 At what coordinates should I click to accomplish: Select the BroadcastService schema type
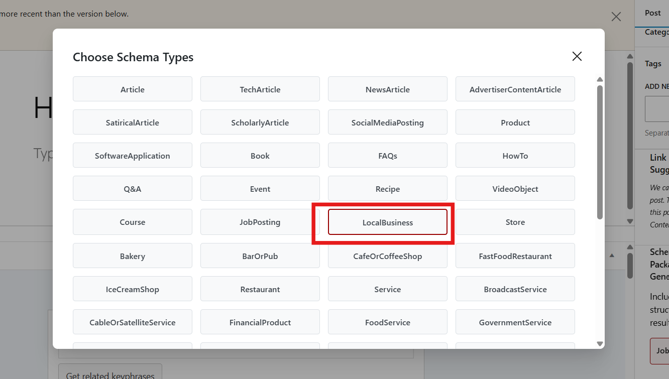click(x=515, y=289)
